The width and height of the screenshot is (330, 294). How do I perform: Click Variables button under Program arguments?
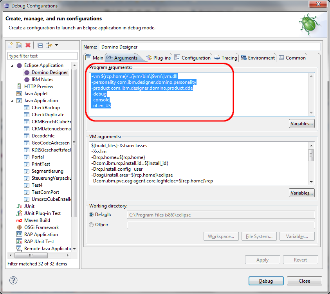[x=301, y=124]
